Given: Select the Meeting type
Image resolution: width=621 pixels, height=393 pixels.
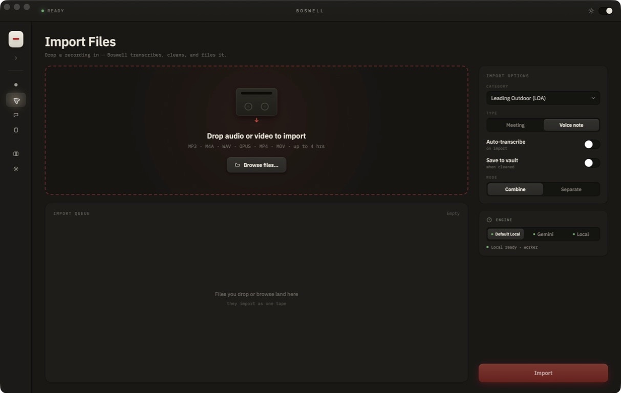Looking at the screenshot, I should pyautogui.click(x=515, y=125).
